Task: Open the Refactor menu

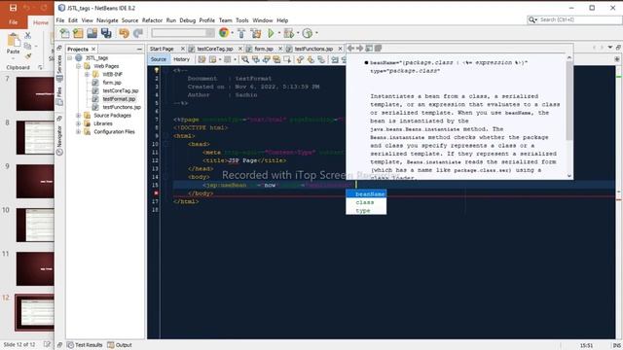Action: 152,20
